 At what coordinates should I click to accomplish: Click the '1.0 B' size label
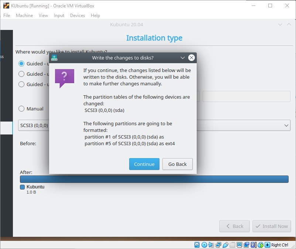point(31,192)
